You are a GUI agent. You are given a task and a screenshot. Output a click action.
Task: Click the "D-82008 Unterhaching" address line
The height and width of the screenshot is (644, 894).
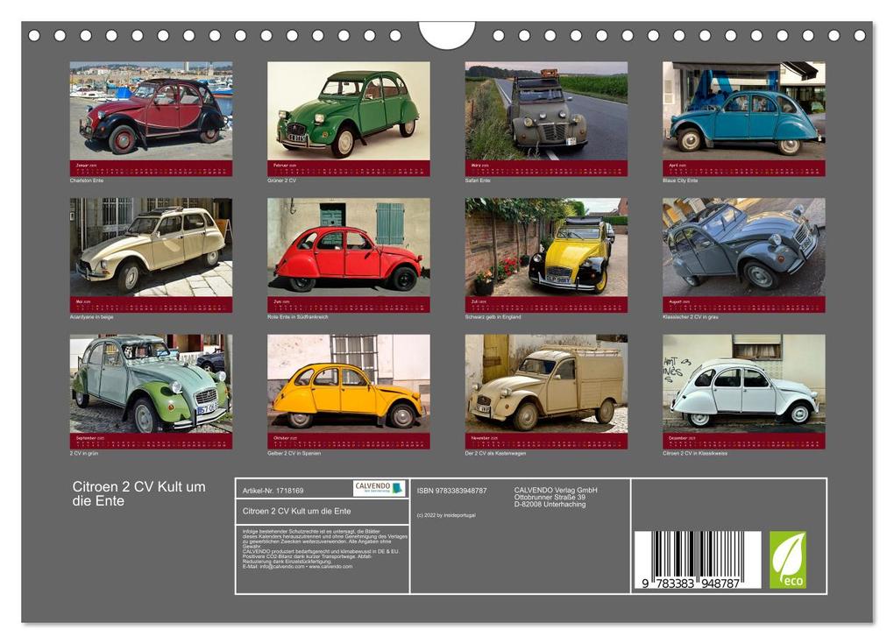550,505
